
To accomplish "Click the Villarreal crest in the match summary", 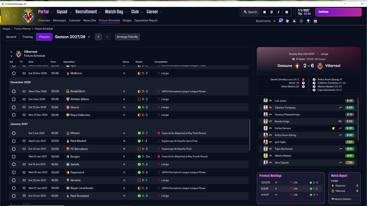I will [x=320, y=66].
